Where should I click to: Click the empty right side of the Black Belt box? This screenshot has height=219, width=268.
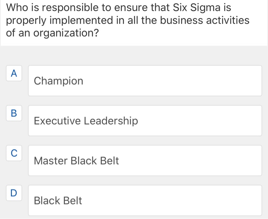coord(214,200)
